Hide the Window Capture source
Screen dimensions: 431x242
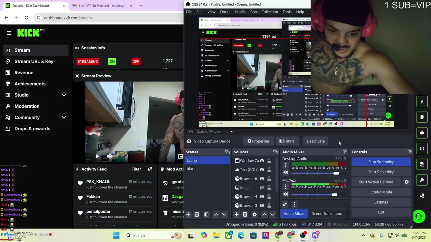tap(262, 161)
